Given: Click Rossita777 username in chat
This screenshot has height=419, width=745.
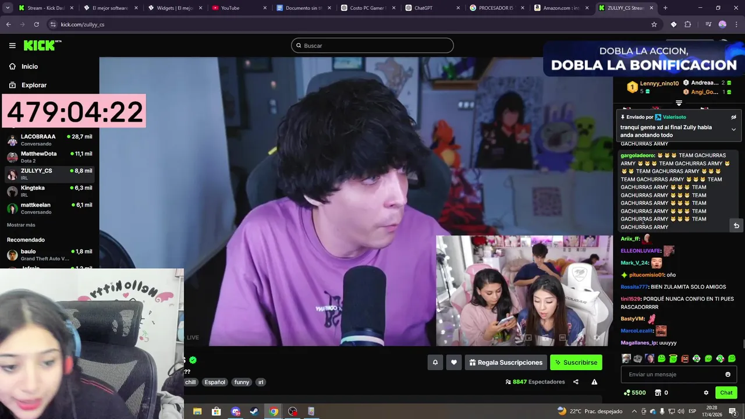Looking at the screenshot, I should 634,287.
